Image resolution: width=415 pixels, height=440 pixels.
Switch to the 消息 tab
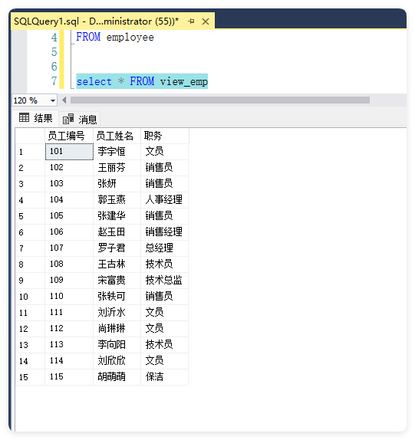coord(80,120)
